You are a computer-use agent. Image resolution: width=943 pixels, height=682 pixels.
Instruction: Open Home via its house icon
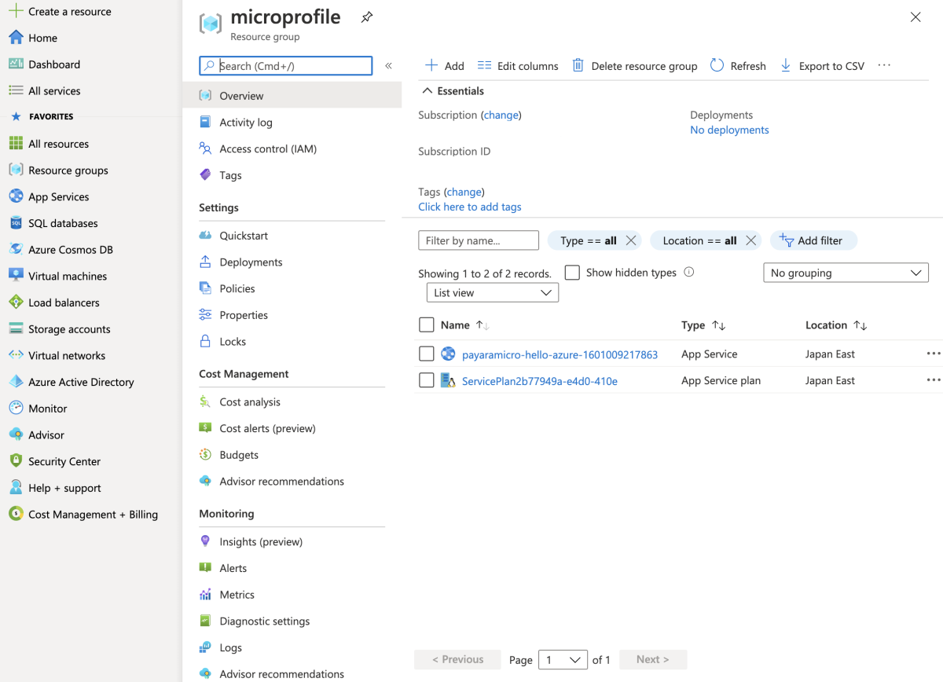[x=16, y=38]
